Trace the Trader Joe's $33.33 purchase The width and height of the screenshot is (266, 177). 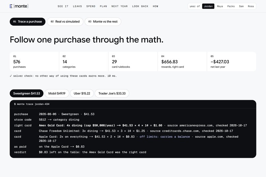112,93
